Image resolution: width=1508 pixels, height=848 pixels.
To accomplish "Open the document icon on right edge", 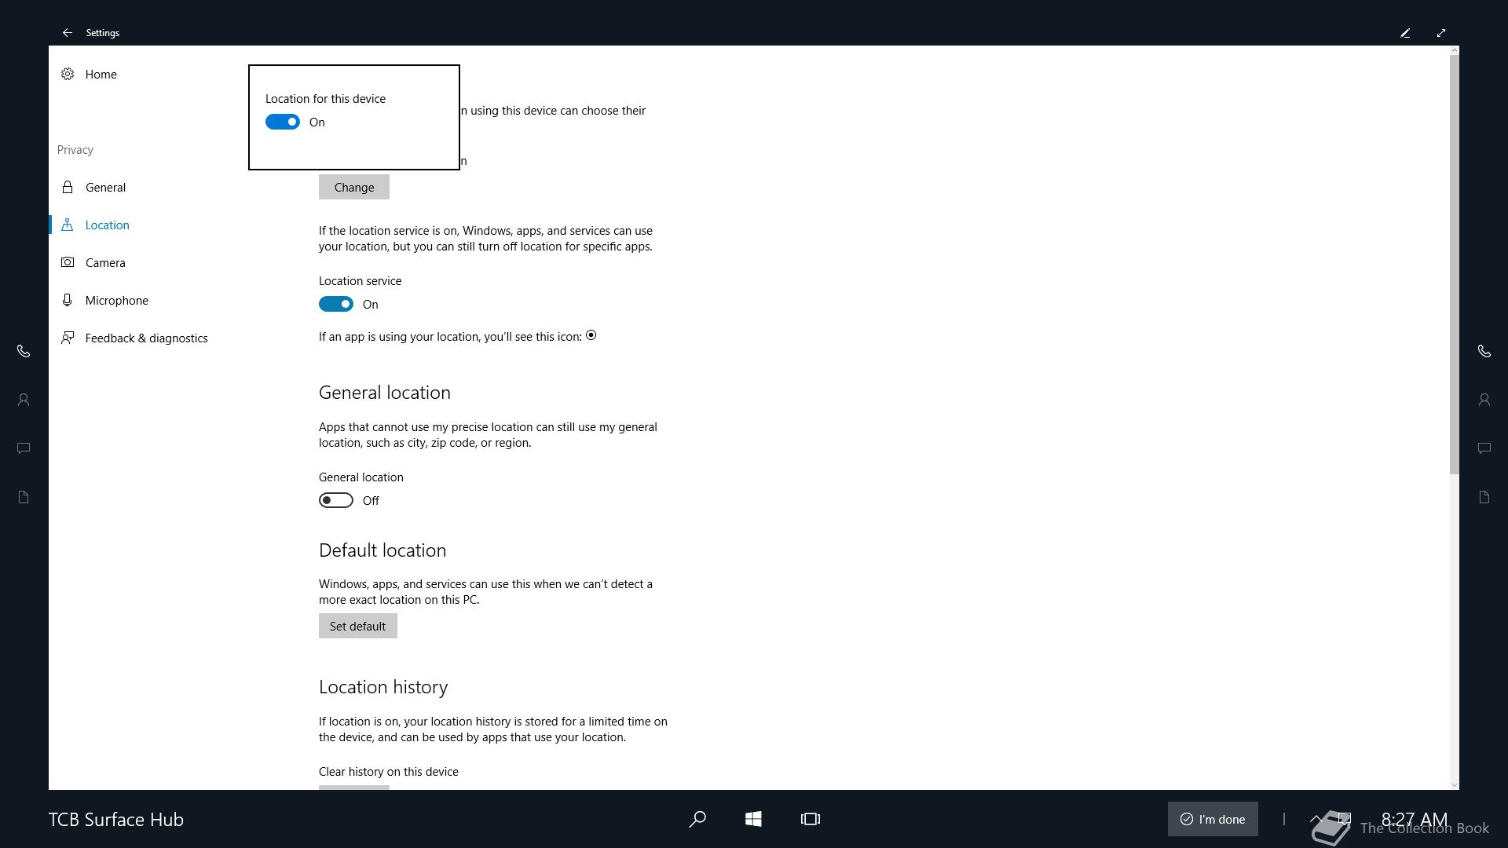I will point(1484,497).
